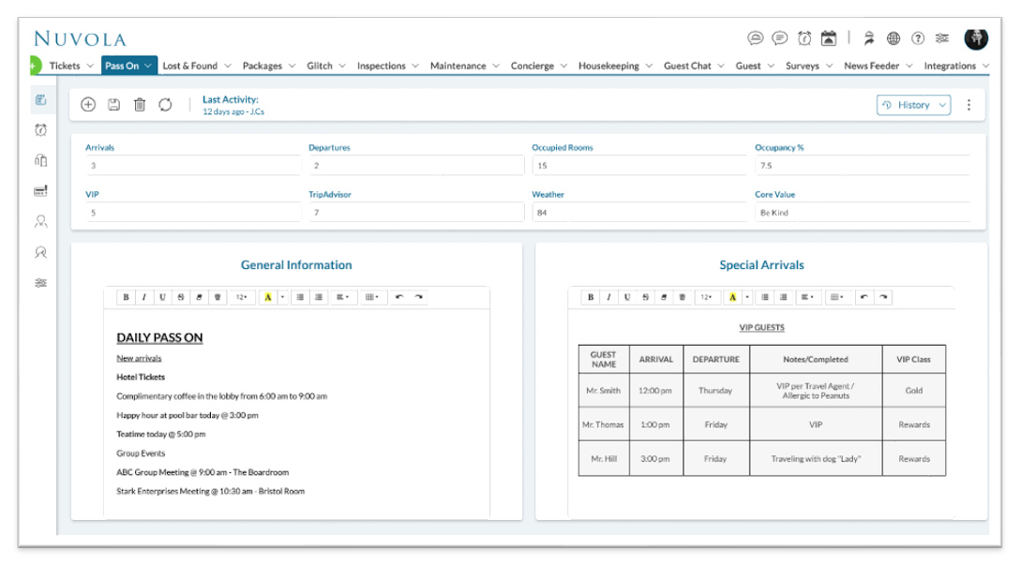Select the luggage icon in left sidebar

[x=40, y=160]
